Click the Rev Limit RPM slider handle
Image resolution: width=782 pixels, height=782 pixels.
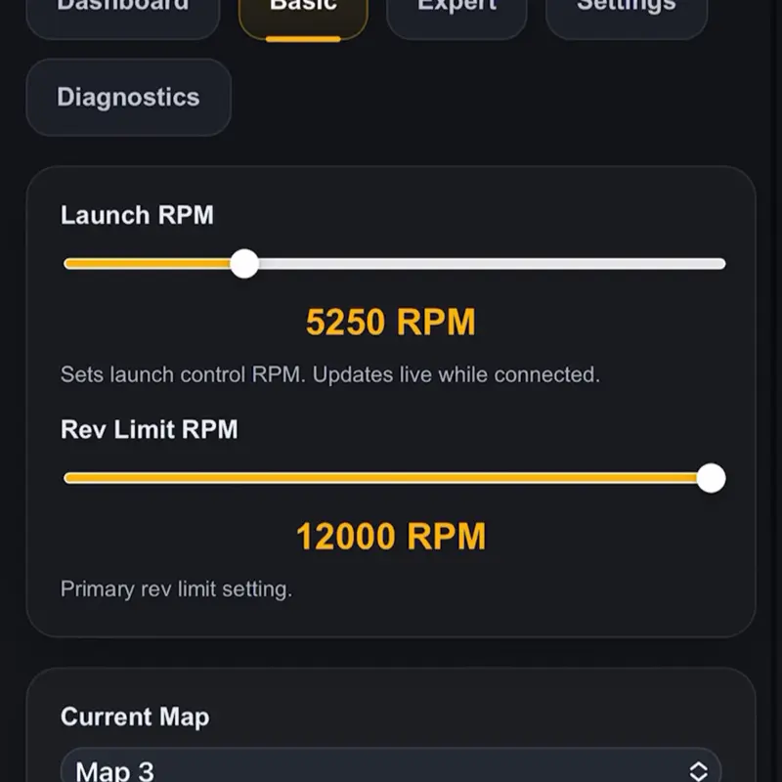[x=712, y=479]
